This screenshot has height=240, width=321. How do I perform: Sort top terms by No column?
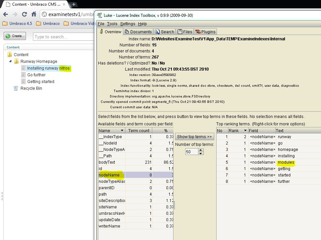(222, 130)
